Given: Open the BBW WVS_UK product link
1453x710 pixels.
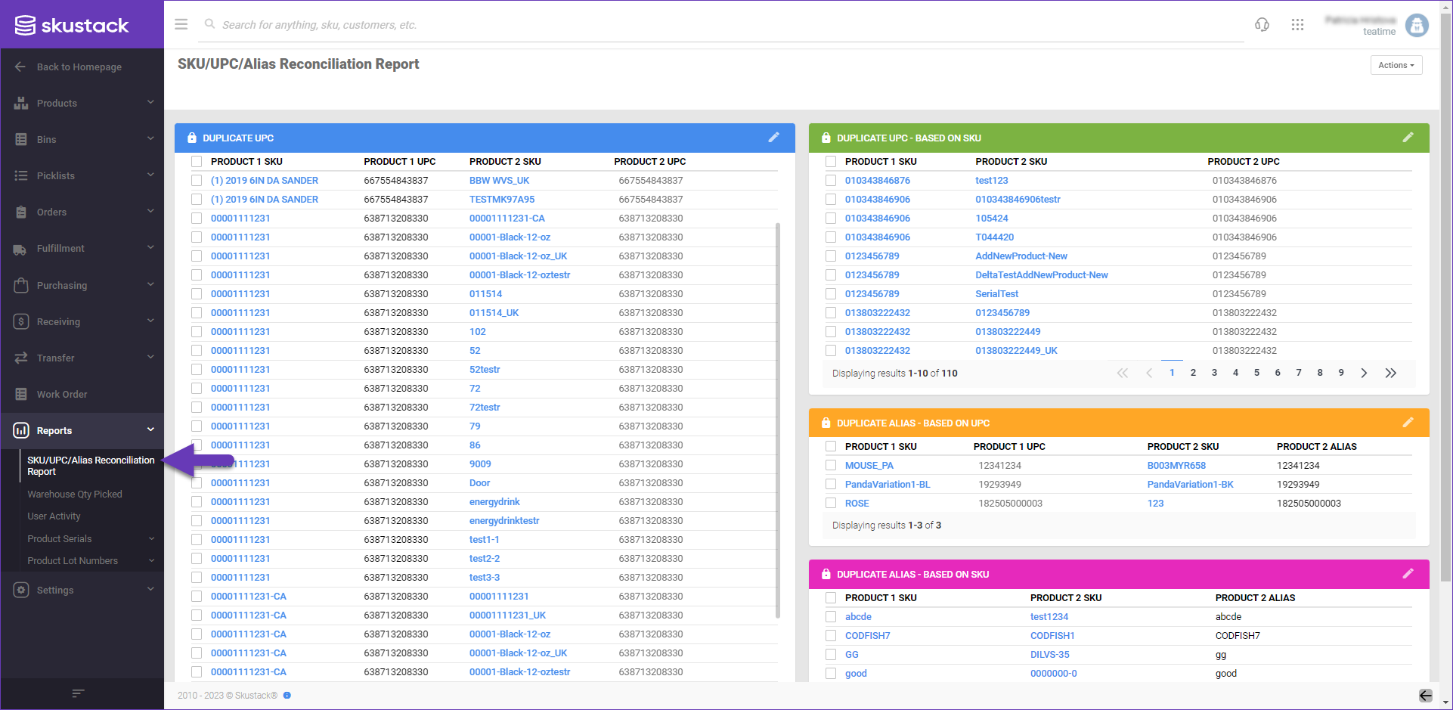Looking at the screenshot, I should 499,181.
